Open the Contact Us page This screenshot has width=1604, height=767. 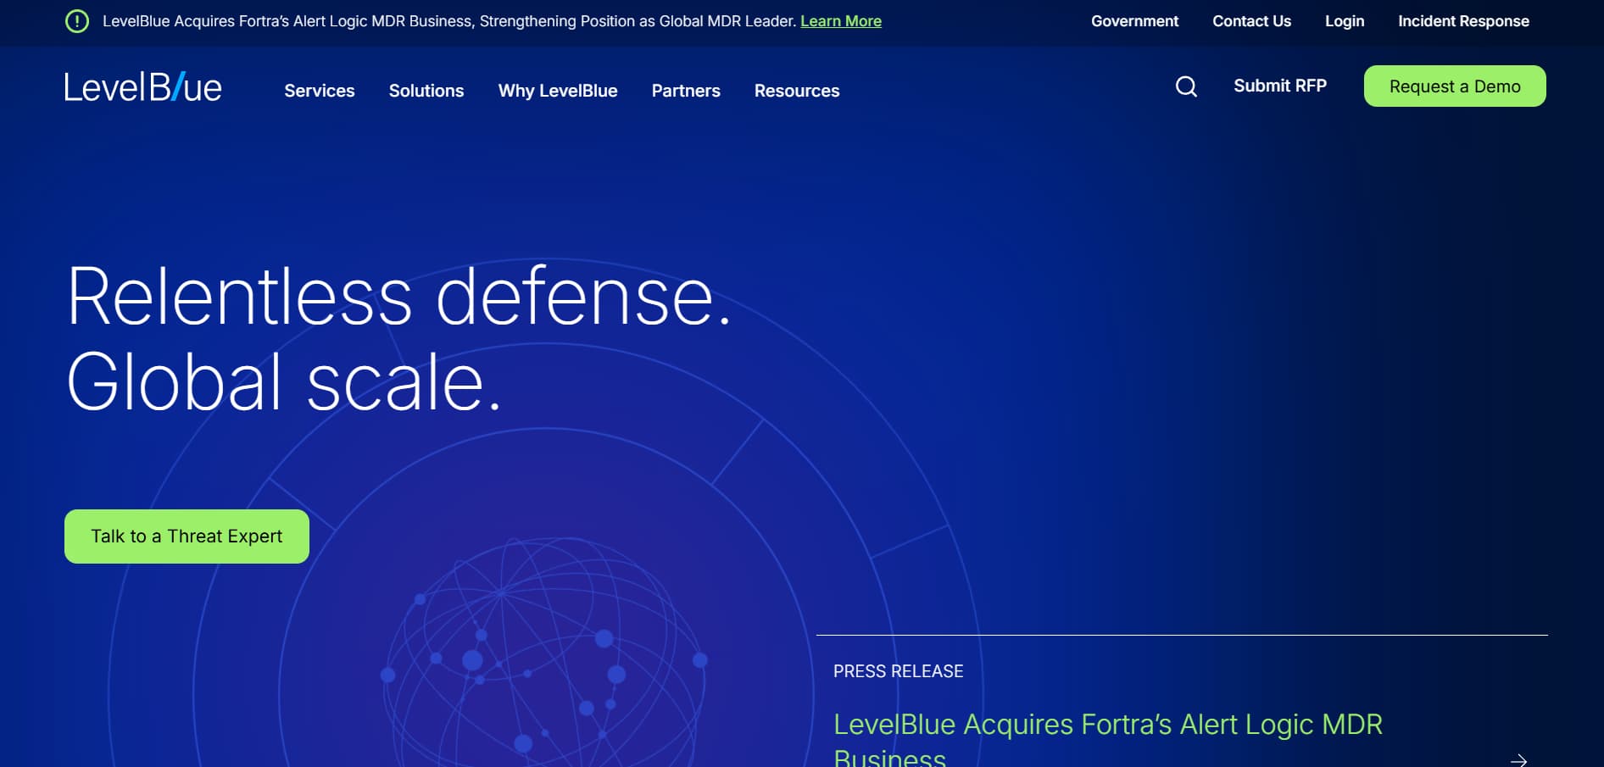(1251, 21)
